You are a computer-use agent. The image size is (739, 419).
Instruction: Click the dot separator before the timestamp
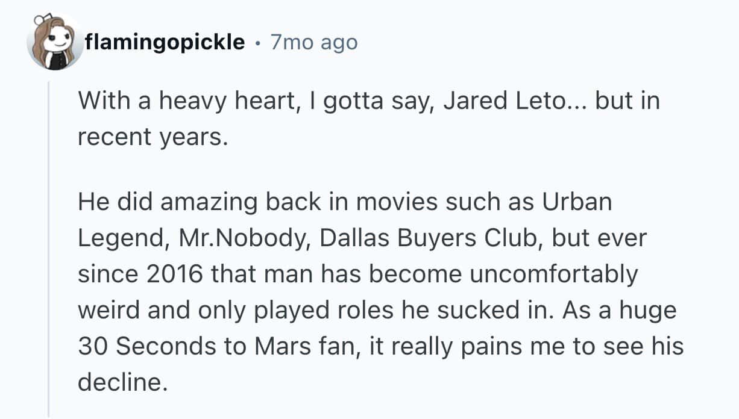258,43
